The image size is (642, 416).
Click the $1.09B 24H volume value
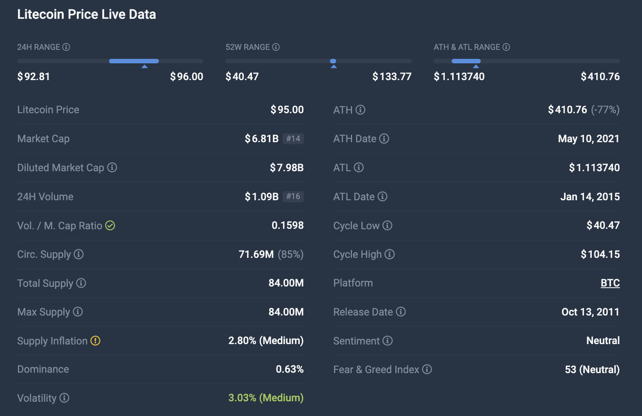pyautogui.click(x=262, y=197)
